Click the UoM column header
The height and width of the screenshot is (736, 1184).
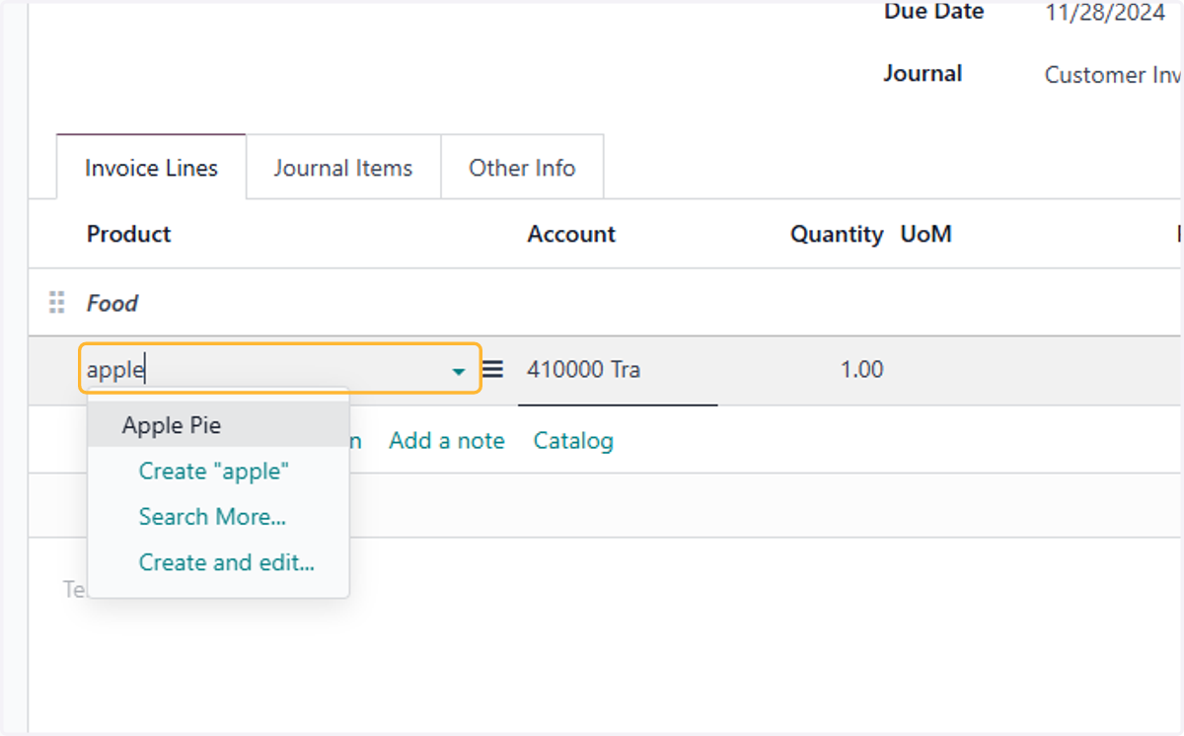[925, 234]
